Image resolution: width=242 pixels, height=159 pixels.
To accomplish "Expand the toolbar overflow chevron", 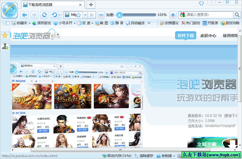I will click(149, 23).
